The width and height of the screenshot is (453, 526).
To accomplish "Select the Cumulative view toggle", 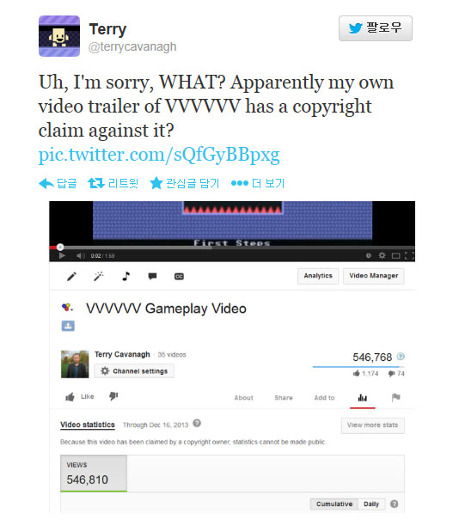I will click(x=334, y=504).
